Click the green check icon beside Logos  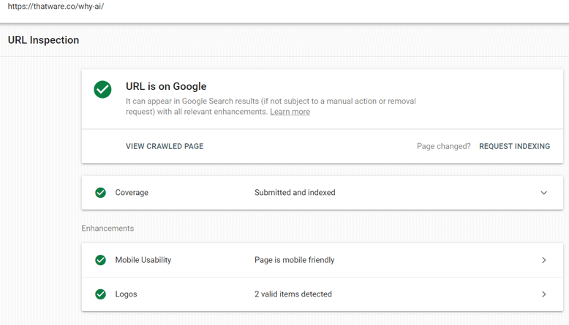point(100,294)
